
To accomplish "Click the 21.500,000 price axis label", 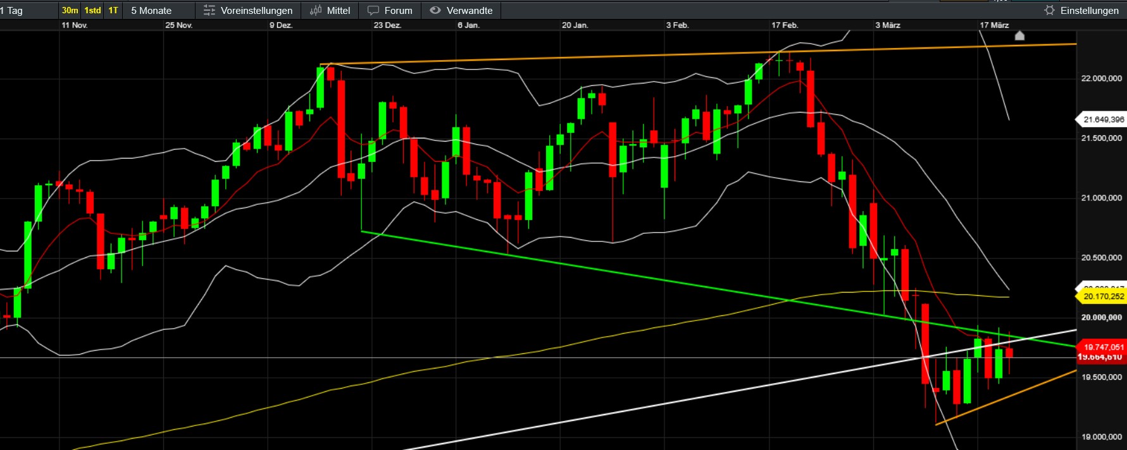I will [1102, 138].
